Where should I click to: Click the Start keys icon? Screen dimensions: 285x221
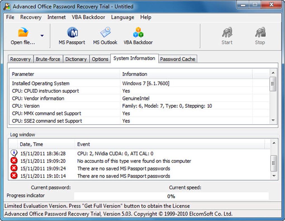[x=227, y=32]
